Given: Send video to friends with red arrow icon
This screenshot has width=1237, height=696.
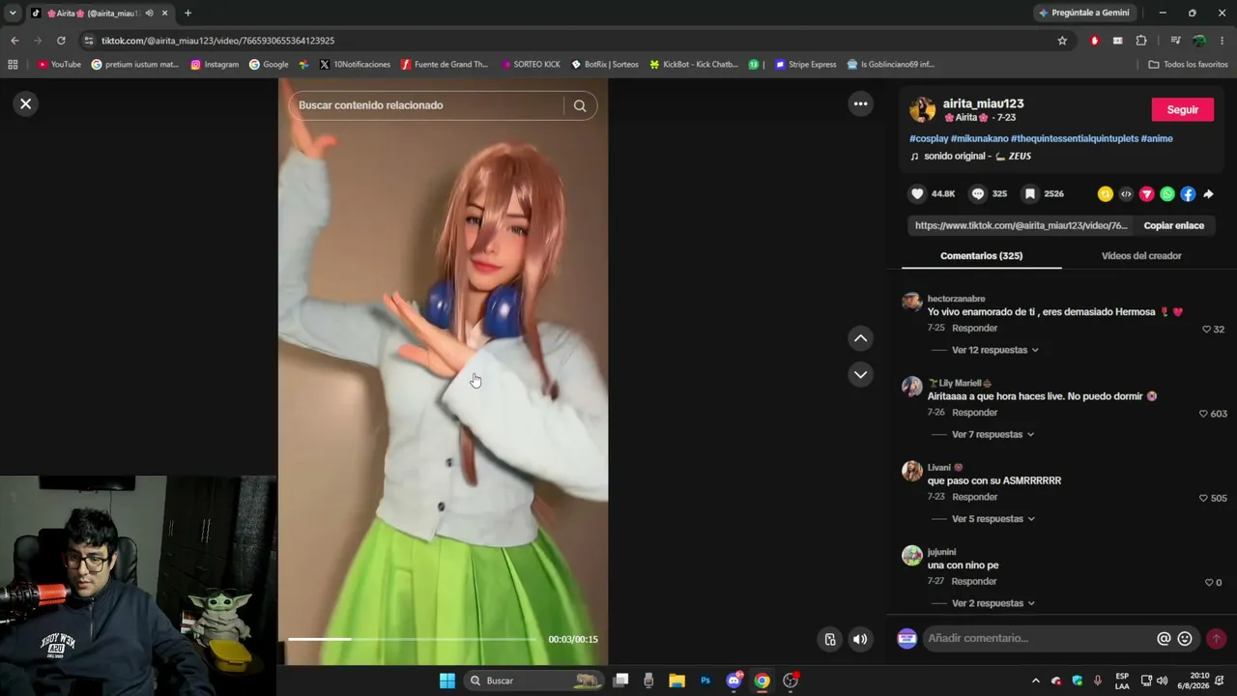Looking at the screenshot, I should coord(1147,194).
